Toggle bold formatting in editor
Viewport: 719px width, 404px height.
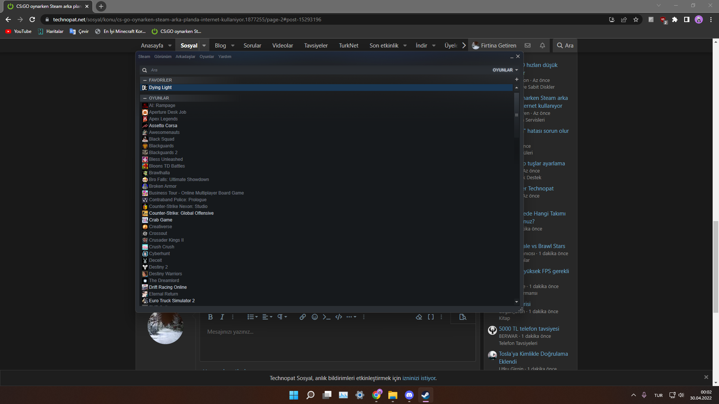pyautogui.click(x=210, y=317)
